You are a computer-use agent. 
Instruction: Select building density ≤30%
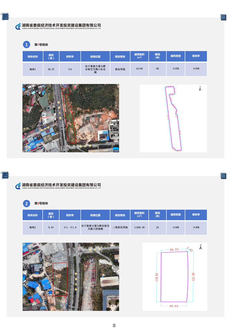176,228
